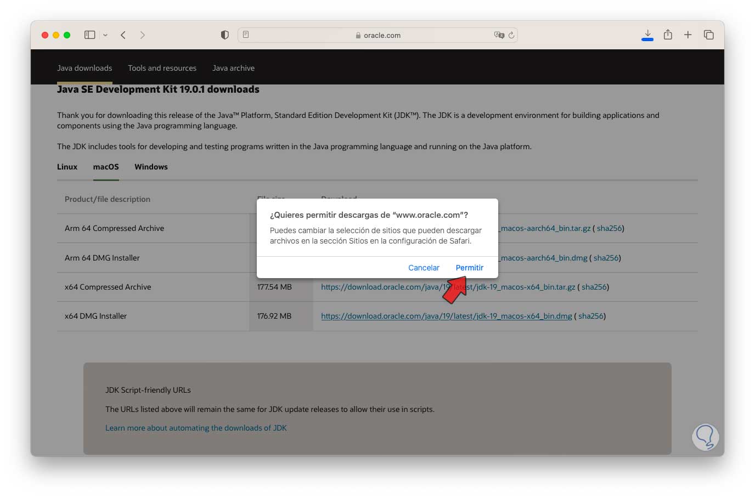Click the Java SE Development Kit 19.0.1 heading

pos(158,89)
